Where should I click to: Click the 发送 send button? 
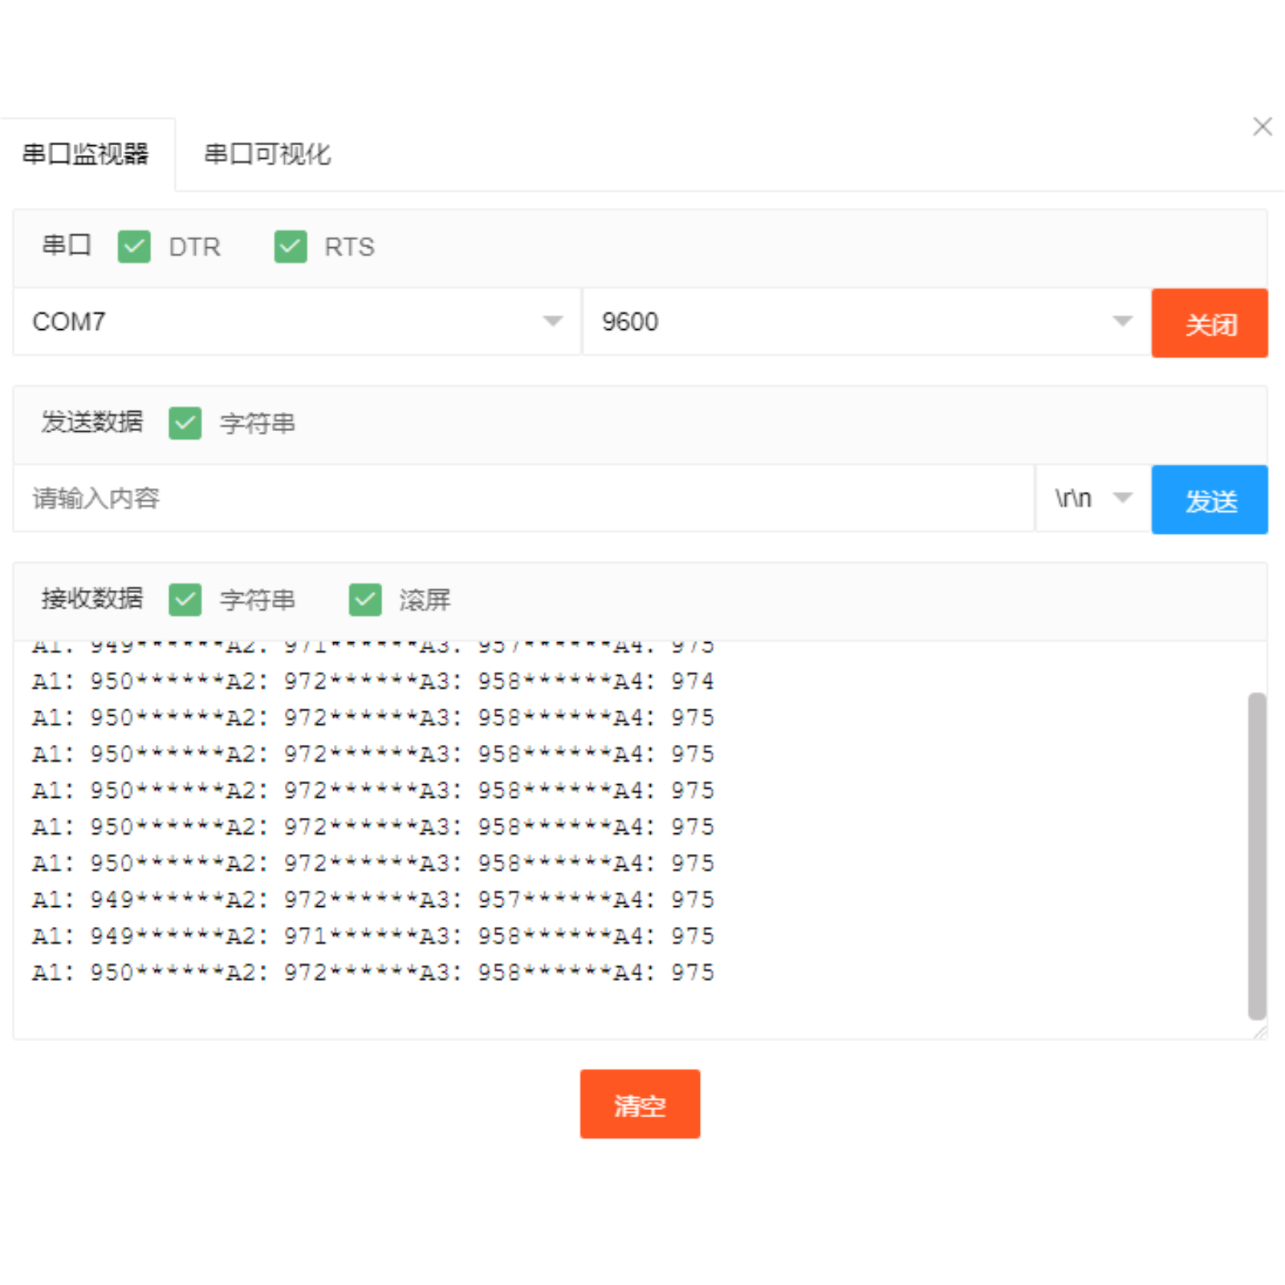1210,500
